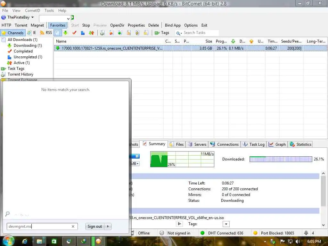Click the Seeds/Peers column header
Screen dimensions: 328x246
[x=291, y=41]
